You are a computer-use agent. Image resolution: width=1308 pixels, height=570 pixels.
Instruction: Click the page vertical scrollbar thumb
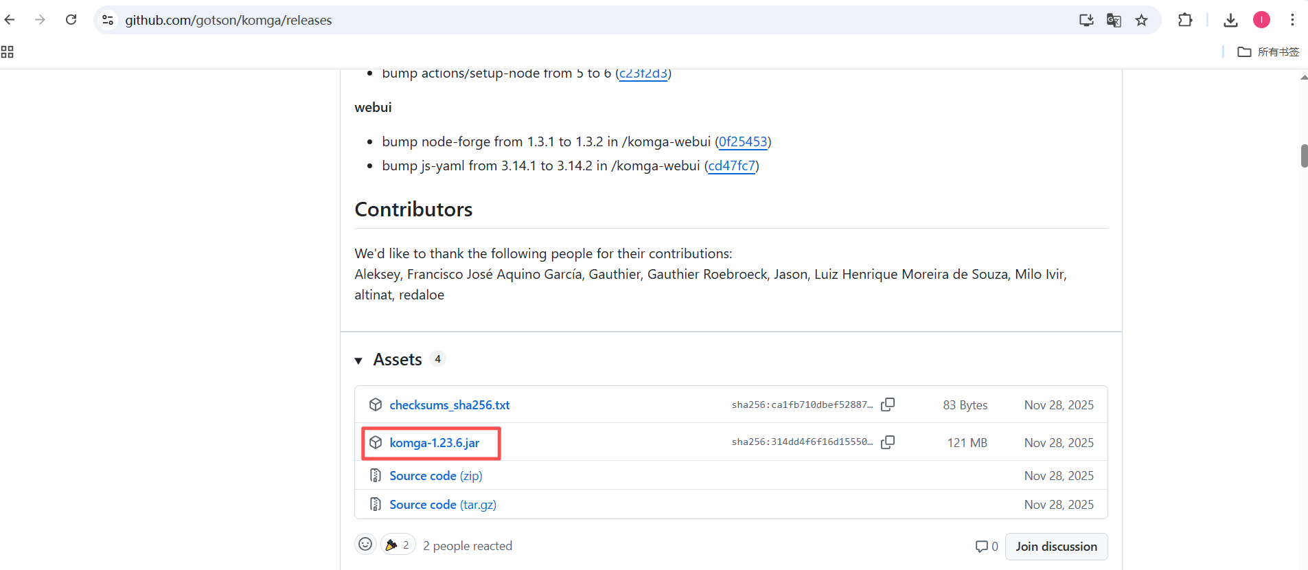(x=1304, y=156)
